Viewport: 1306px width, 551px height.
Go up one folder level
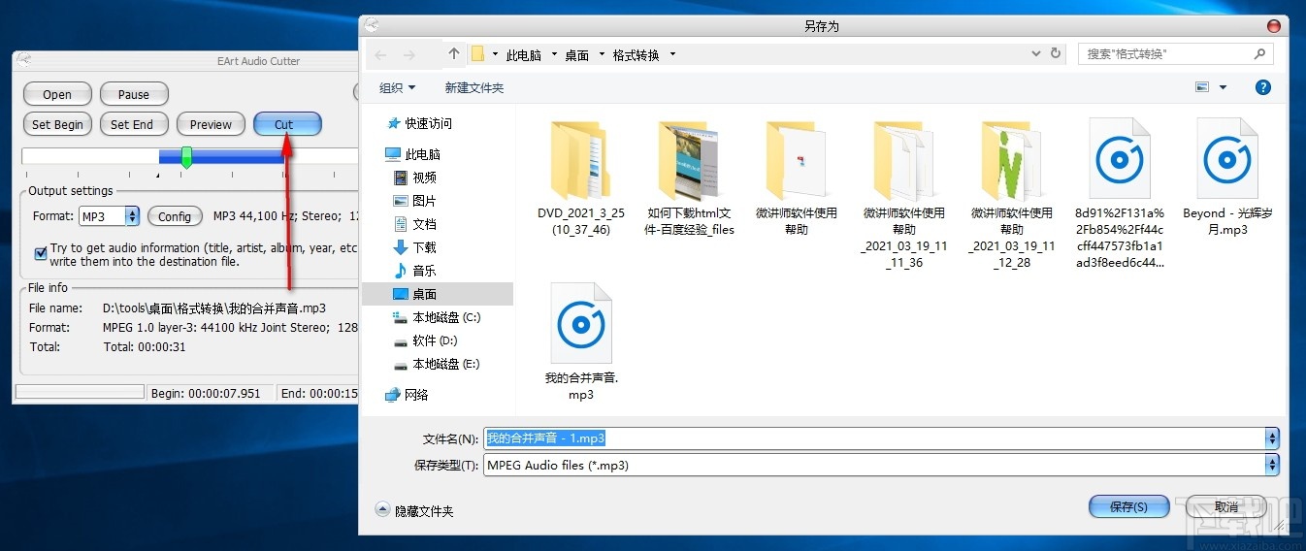(454, 54)
